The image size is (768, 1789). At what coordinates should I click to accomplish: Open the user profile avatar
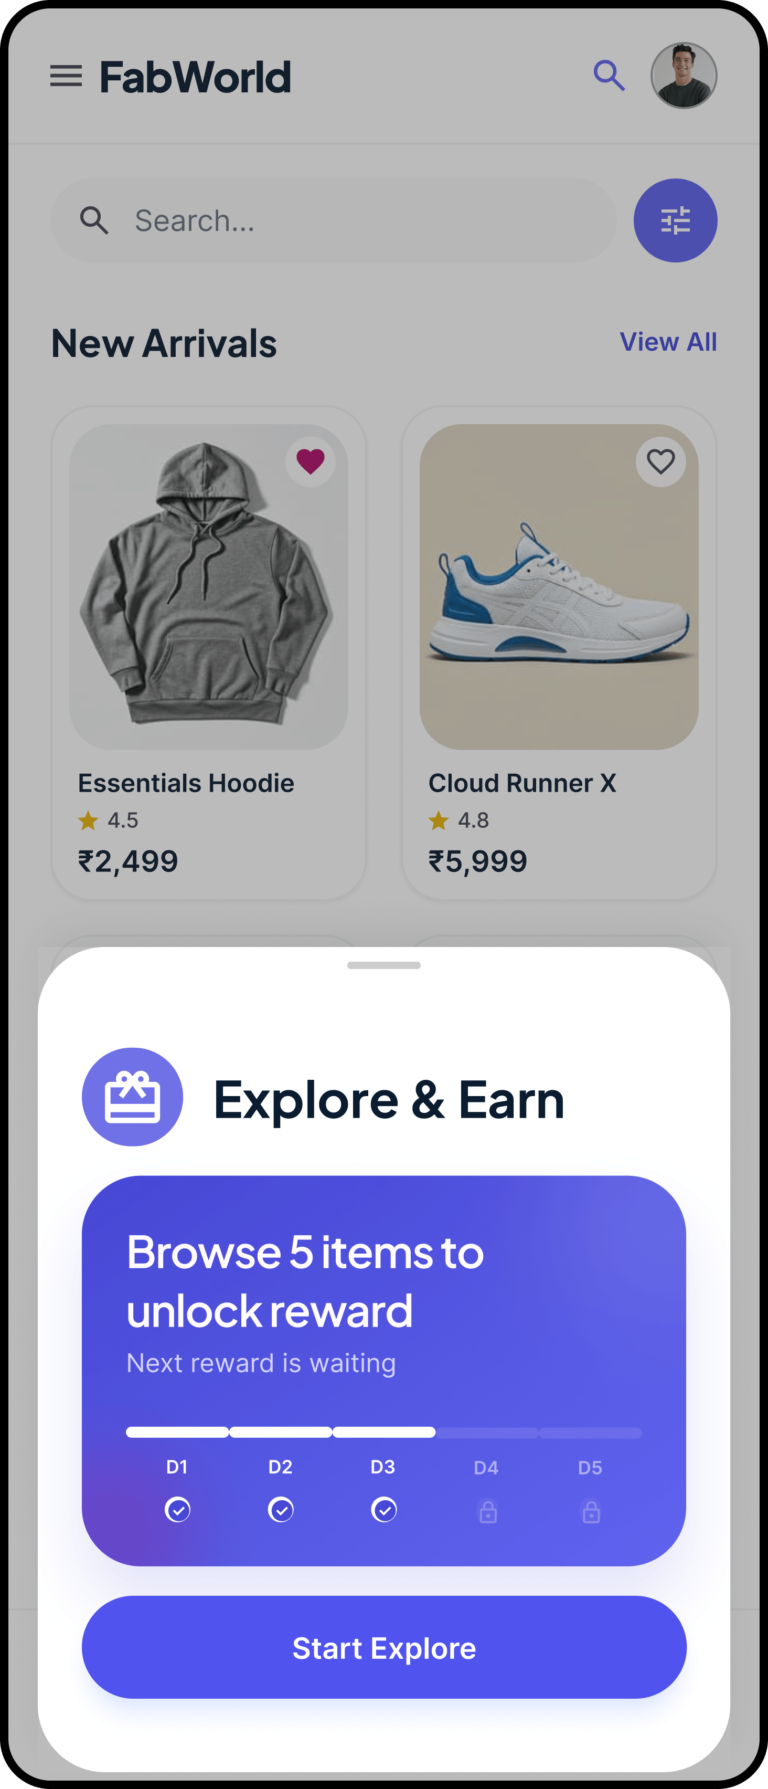[684, 76]
